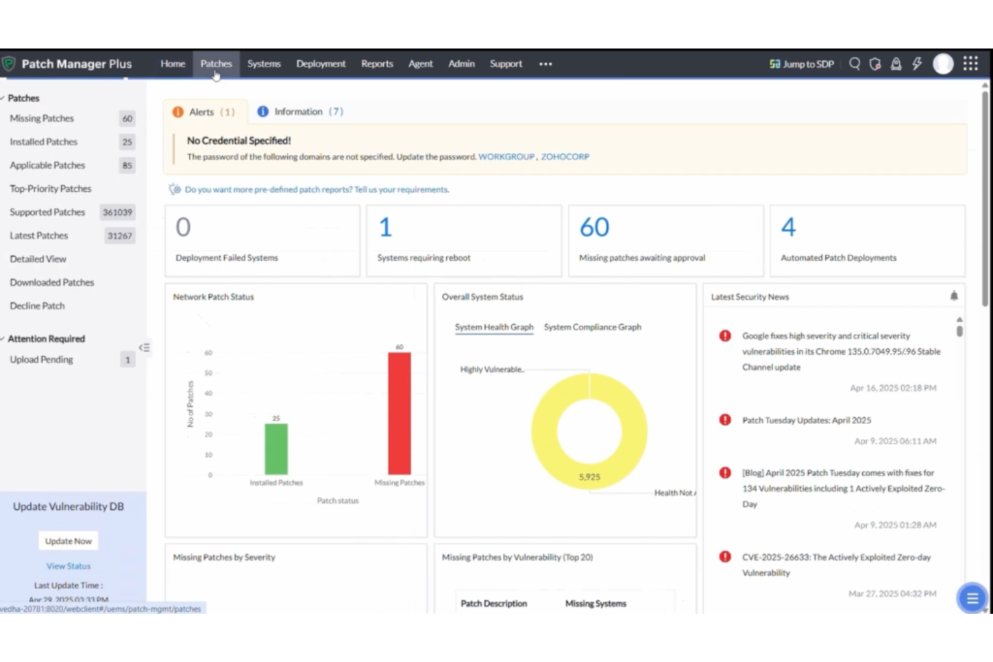Click the 4 Automated Patch Deployments card
This screenshot has height=662, width=993.
(x=868, y=241)
